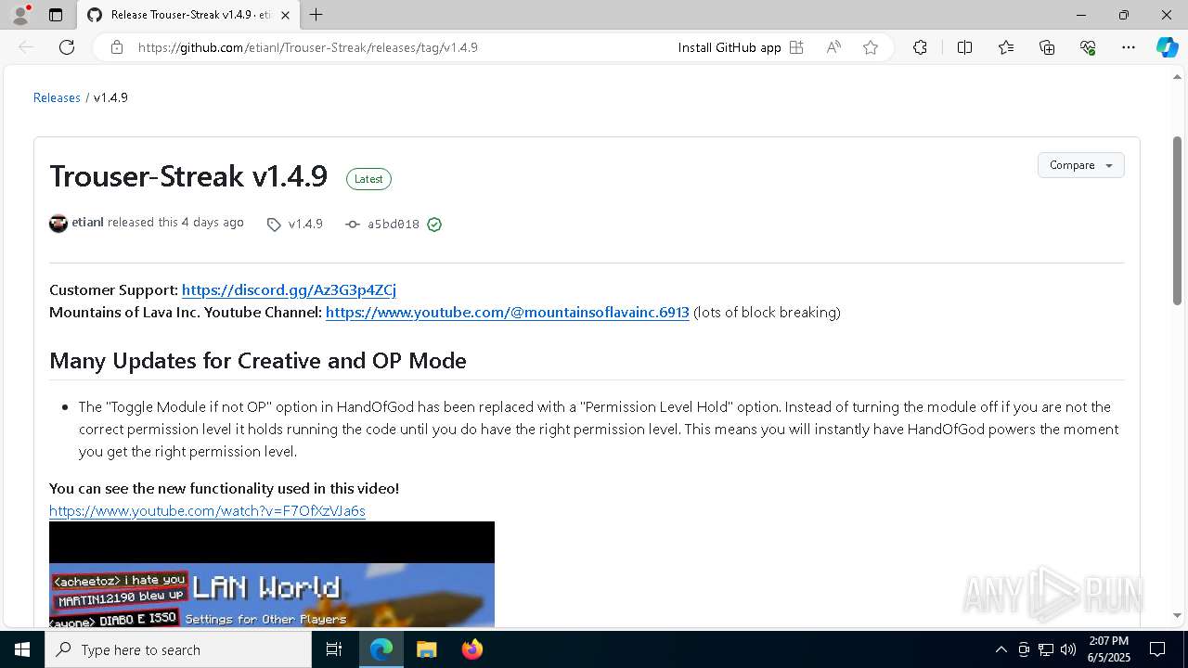The image size is (1188, 668).
Task: Open etianl's avatar profile picture
Action: pyautogui.click(x=58, y=224)
